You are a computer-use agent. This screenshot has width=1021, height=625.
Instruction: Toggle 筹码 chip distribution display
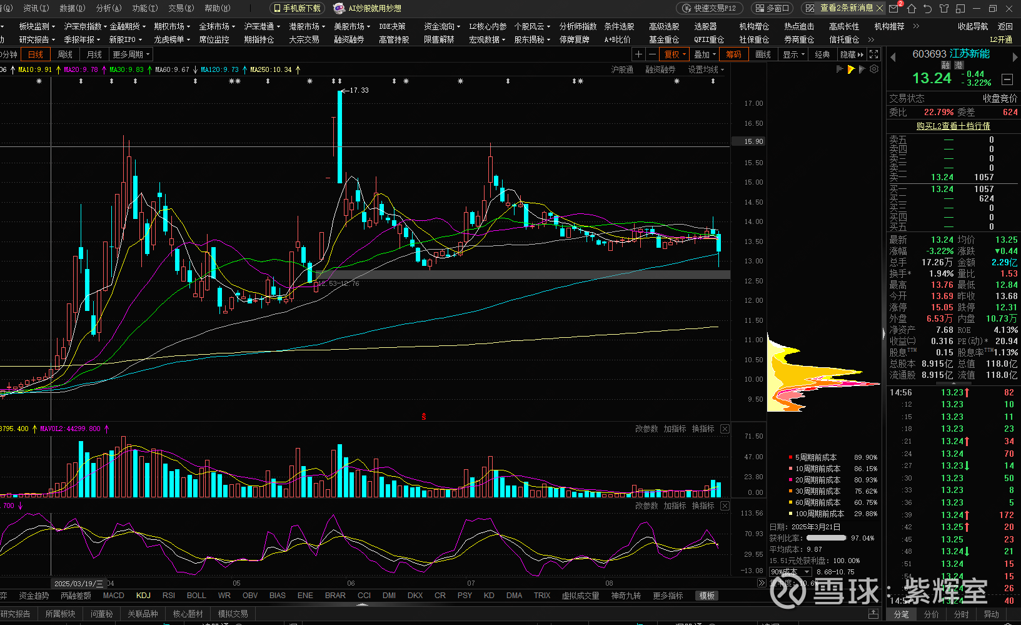click(x=733, y=54)
